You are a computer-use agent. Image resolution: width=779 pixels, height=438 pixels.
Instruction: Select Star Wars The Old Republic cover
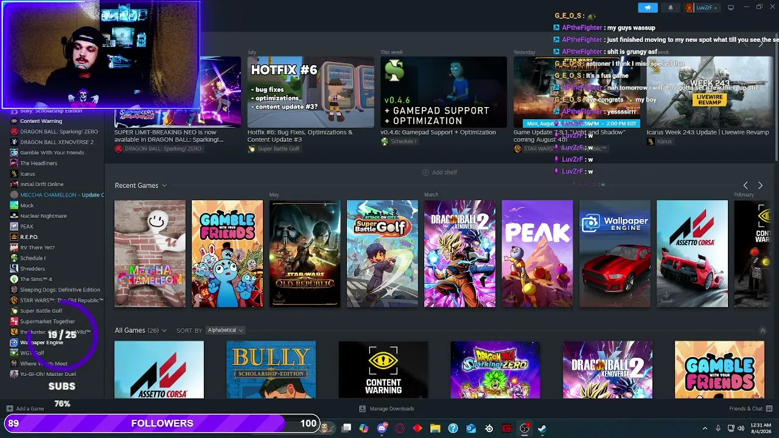[305, 254]
